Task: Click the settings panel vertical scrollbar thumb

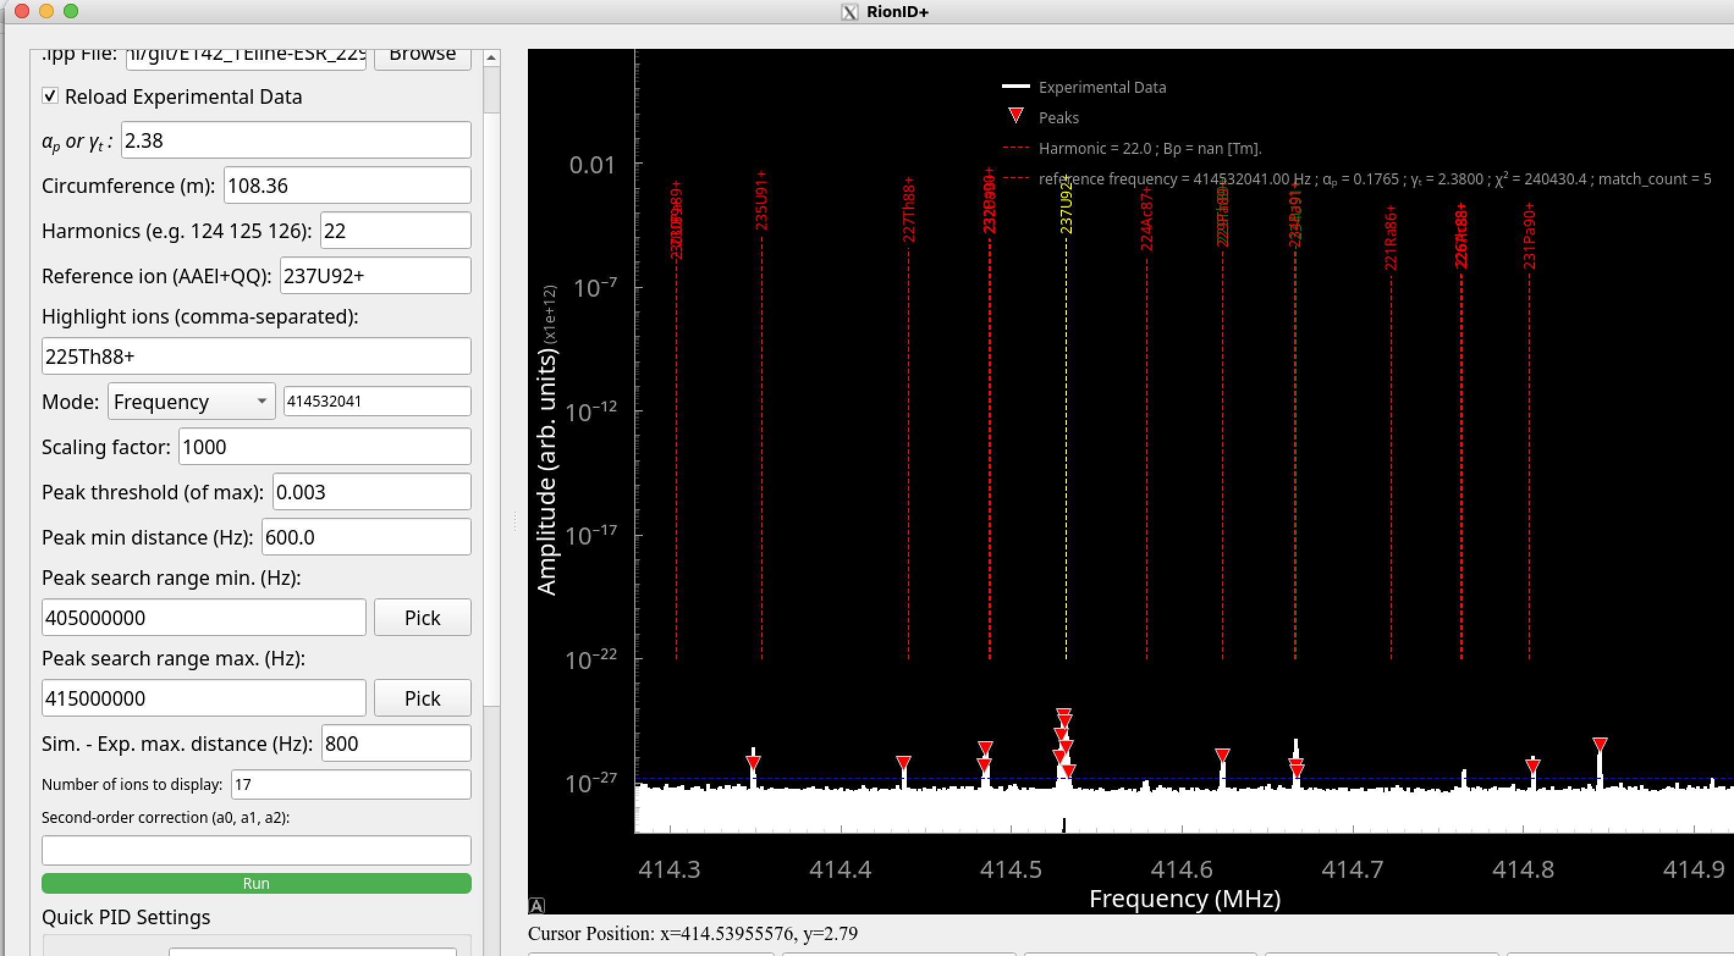Action: (491, 90)
